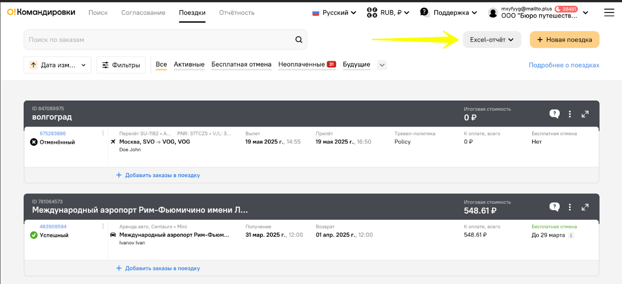The height and width of the screenshot is (284, 622).
Task: Click the 38481 bonus badge
Action: (566, 9)
